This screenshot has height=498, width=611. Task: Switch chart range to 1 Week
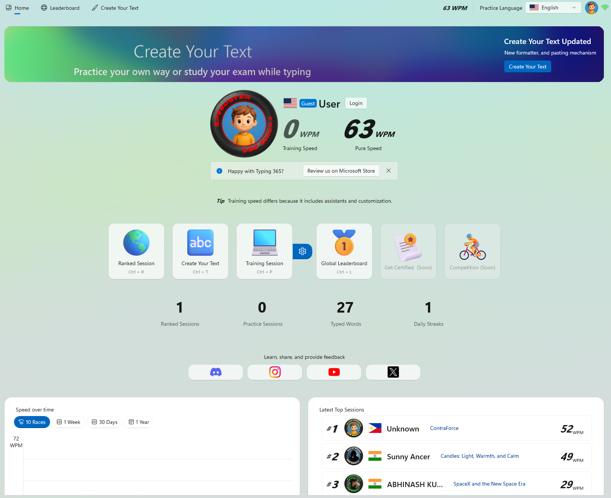point(69,422)
